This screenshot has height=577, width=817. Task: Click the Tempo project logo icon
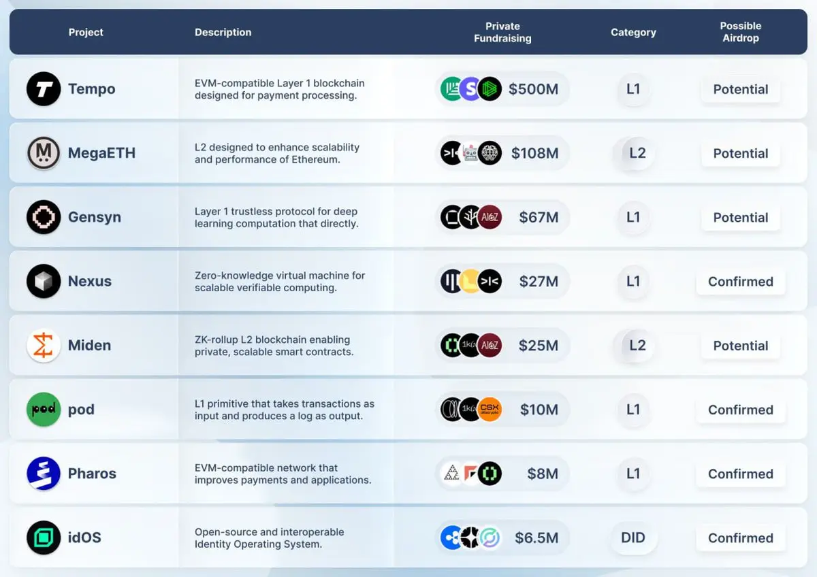(44, 89)
